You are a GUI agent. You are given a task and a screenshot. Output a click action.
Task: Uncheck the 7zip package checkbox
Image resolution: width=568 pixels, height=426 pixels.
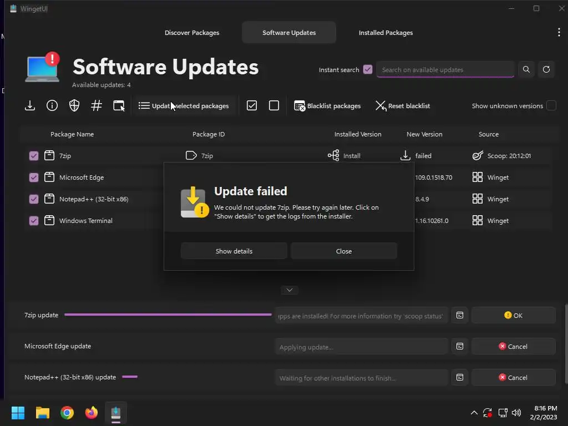(34, 156)
